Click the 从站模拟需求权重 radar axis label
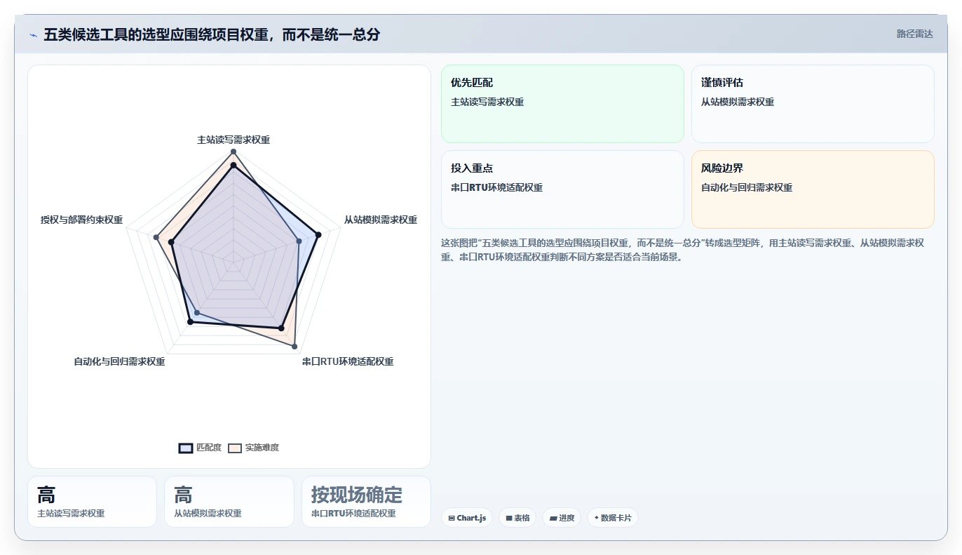962x555 pixels. click(x=381, y=220)
